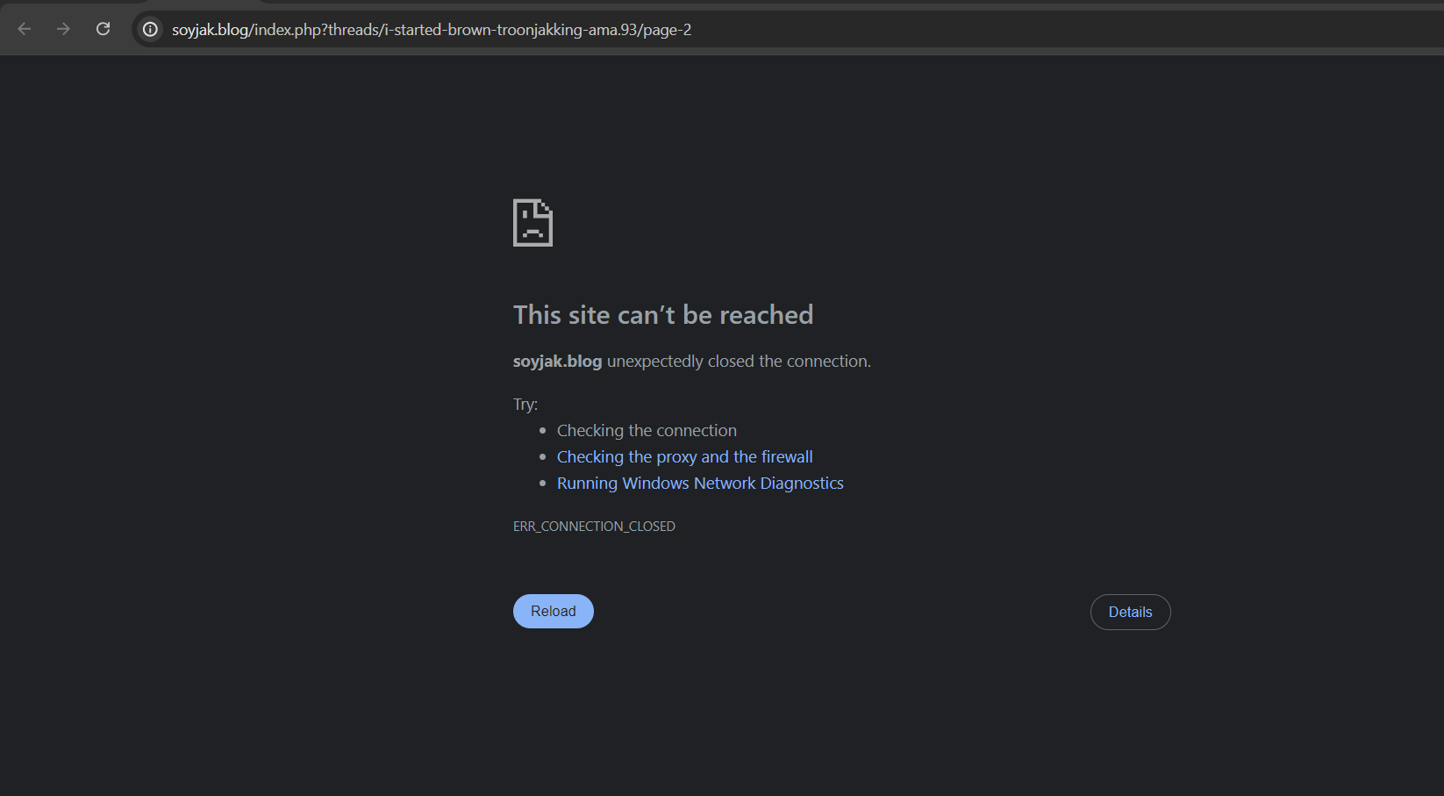Open Checking the proxy and the firewall

coord(684,457)
